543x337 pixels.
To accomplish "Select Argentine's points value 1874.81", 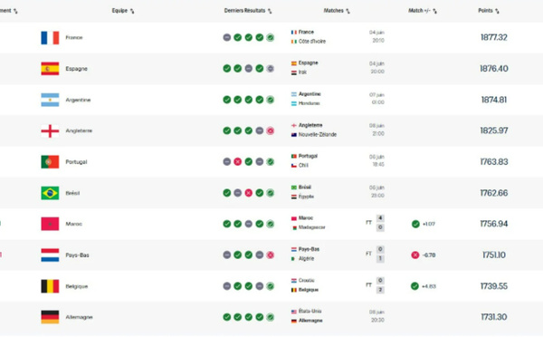I will coord(494,100).
